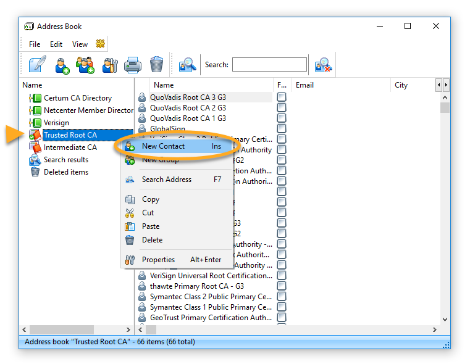The image size is (470, 364).
Task: Toggle checkbox for QuoVadis Root CA 2 G3
Action: (282, 107)
